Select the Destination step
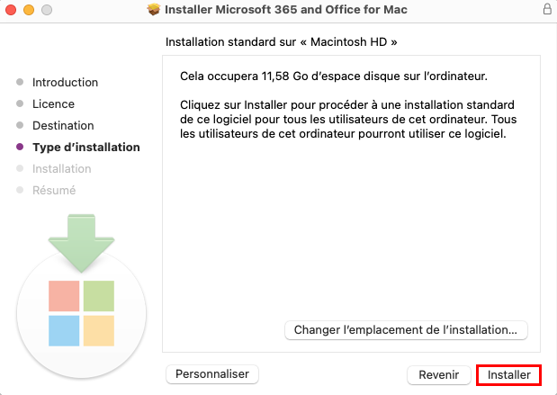This screenshot has height=395, width=557. 63,126
